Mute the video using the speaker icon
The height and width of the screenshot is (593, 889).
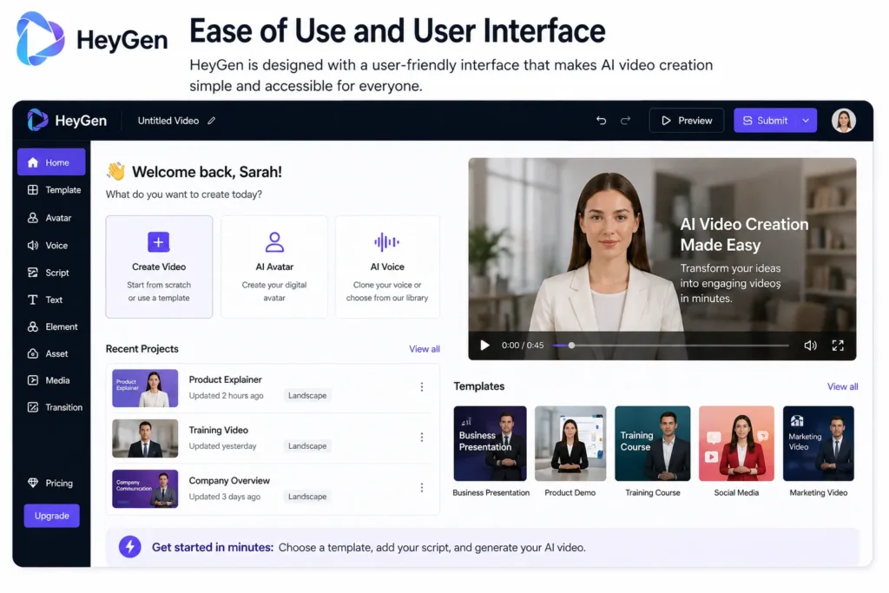pyautogui.click(x=810, y=346)
